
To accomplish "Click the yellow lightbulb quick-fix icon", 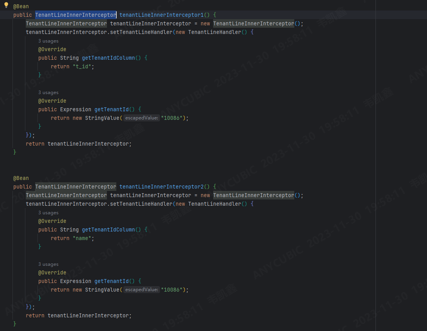I will [x=6, y=5].
